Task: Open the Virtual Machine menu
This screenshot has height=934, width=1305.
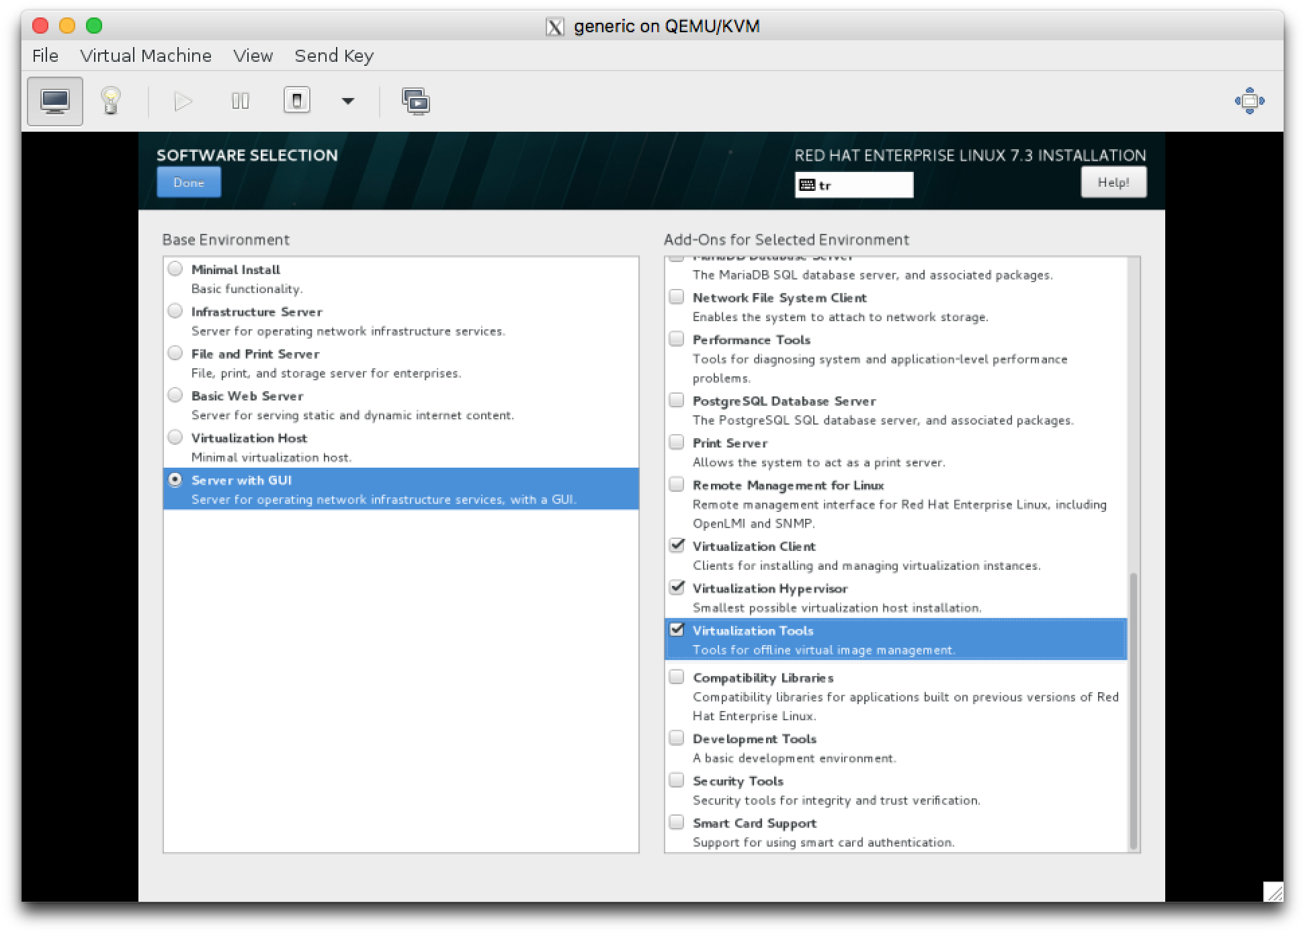Action: coord(146,56)
